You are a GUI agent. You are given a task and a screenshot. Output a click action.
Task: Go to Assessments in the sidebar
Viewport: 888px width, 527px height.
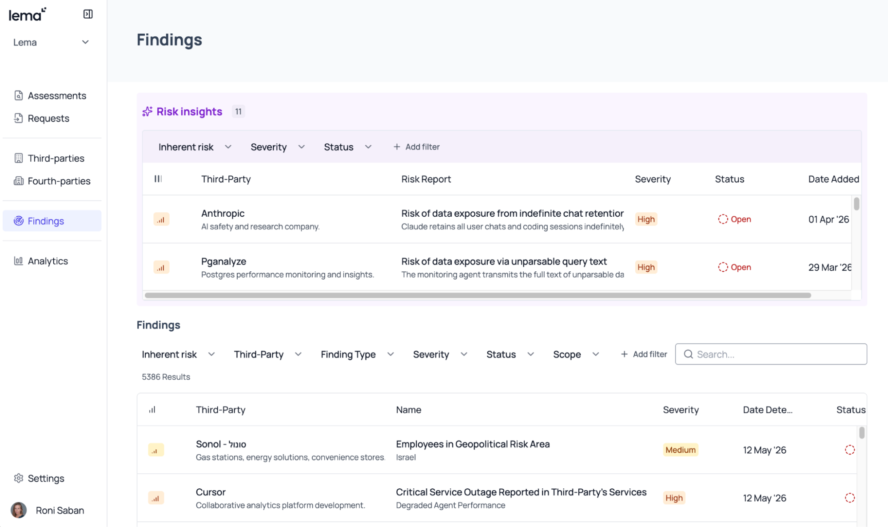52,95
